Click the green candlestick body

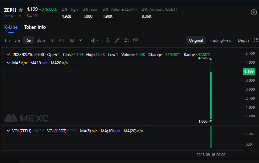click(211, 95)
